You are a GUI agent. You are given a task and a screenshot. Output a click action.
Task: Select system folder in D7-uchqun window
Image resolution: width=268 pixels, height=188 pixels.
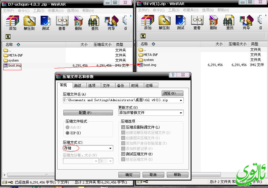[11, 60]
